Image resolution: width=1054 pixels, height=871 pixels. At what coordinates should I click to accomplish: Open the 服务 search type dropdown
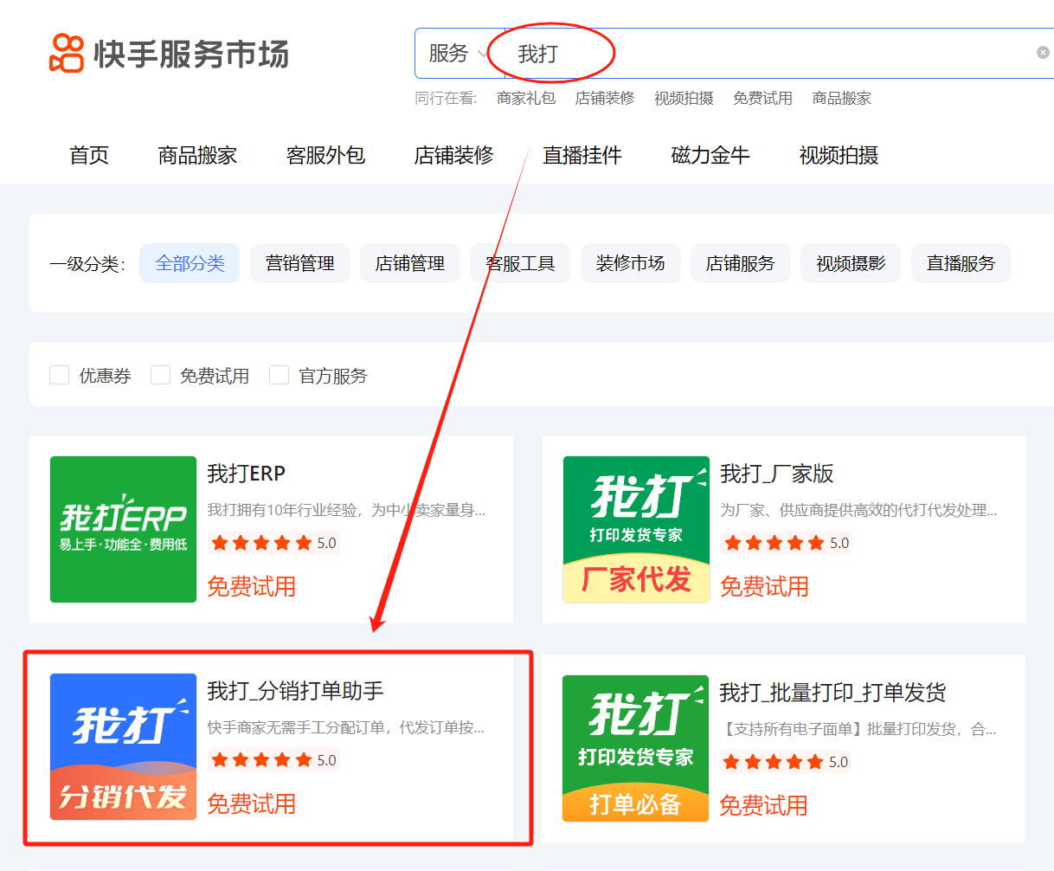(x=457, y=54)
